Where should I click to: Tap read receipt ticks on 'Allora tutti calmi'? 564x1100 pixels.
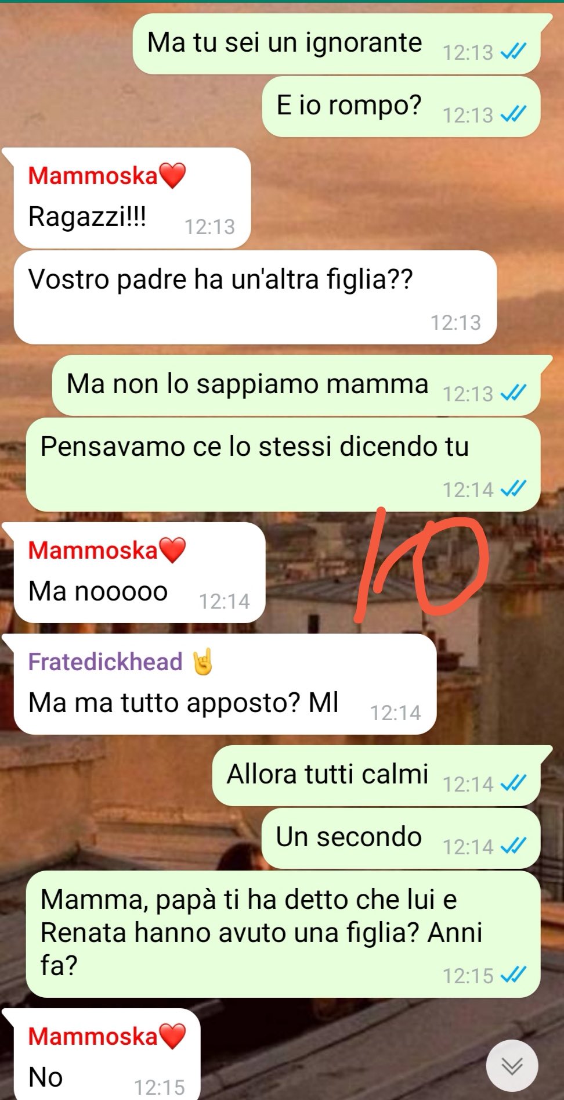click(x=513, y=784)
